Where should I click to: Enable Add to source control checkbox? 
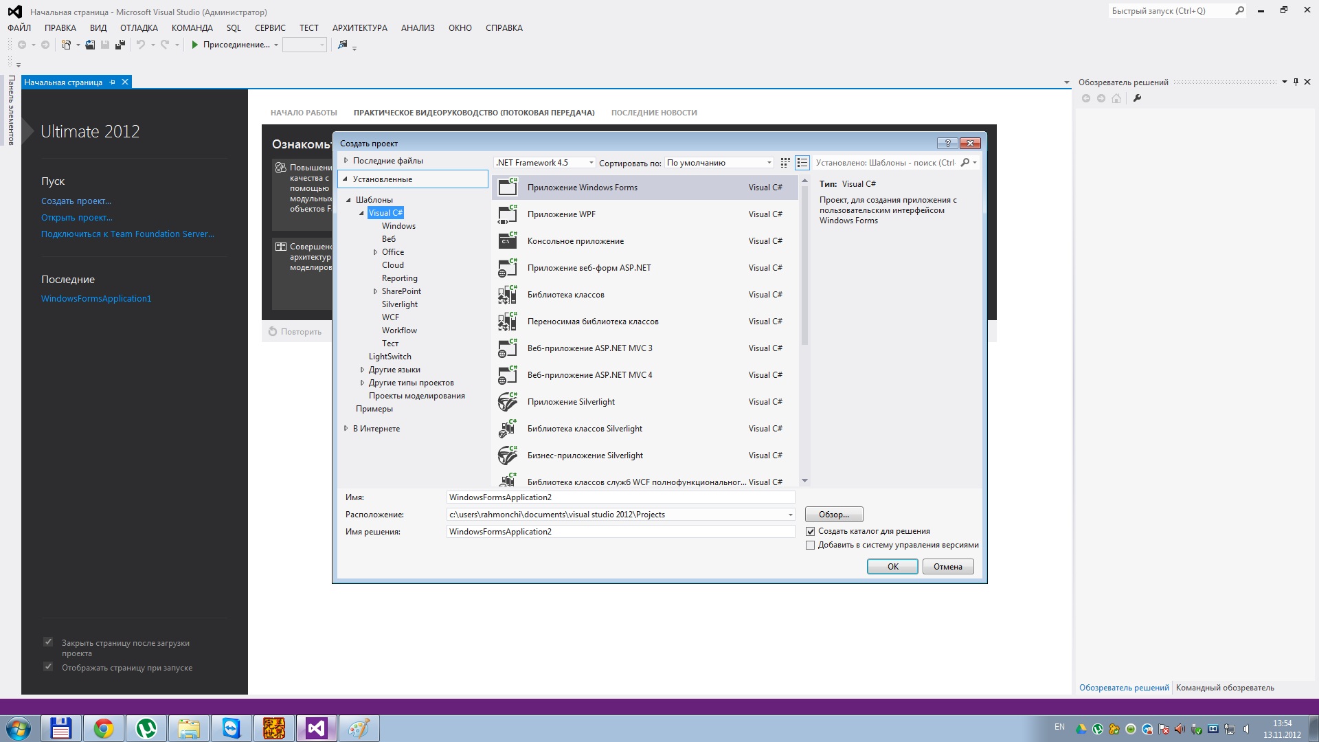[x=811, y=545]
